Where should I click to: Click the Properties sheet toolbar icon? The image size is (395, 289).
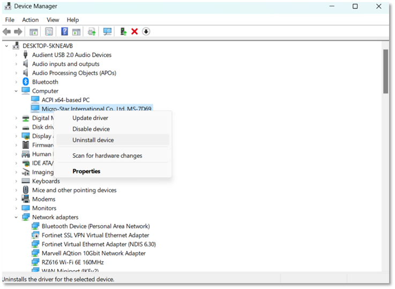49,32
